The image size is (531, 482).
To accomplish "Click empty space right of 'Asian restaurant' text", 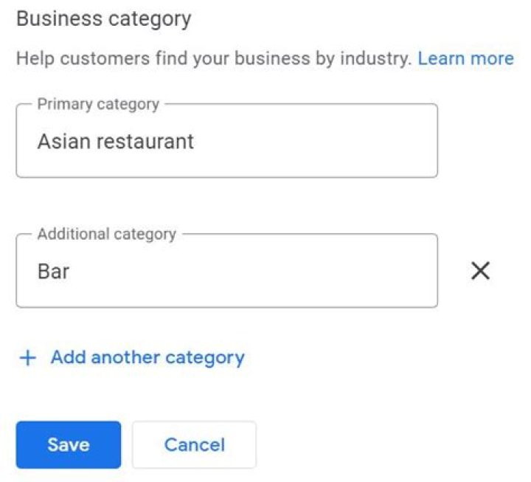I will [x=317, y=141].
